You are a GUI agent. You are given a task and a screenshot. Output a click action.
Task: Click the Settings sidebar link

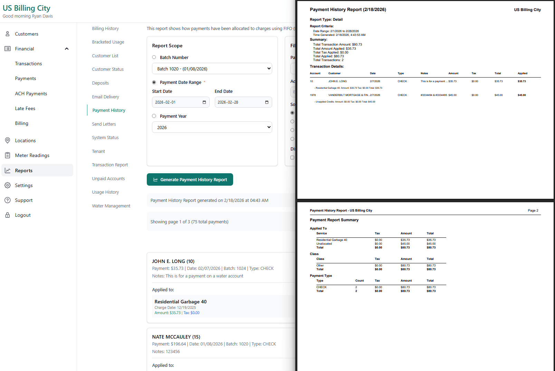24,185
